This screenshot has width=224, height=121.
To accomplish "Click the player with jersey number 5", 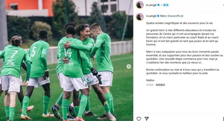I will click(x=38, y=73).
